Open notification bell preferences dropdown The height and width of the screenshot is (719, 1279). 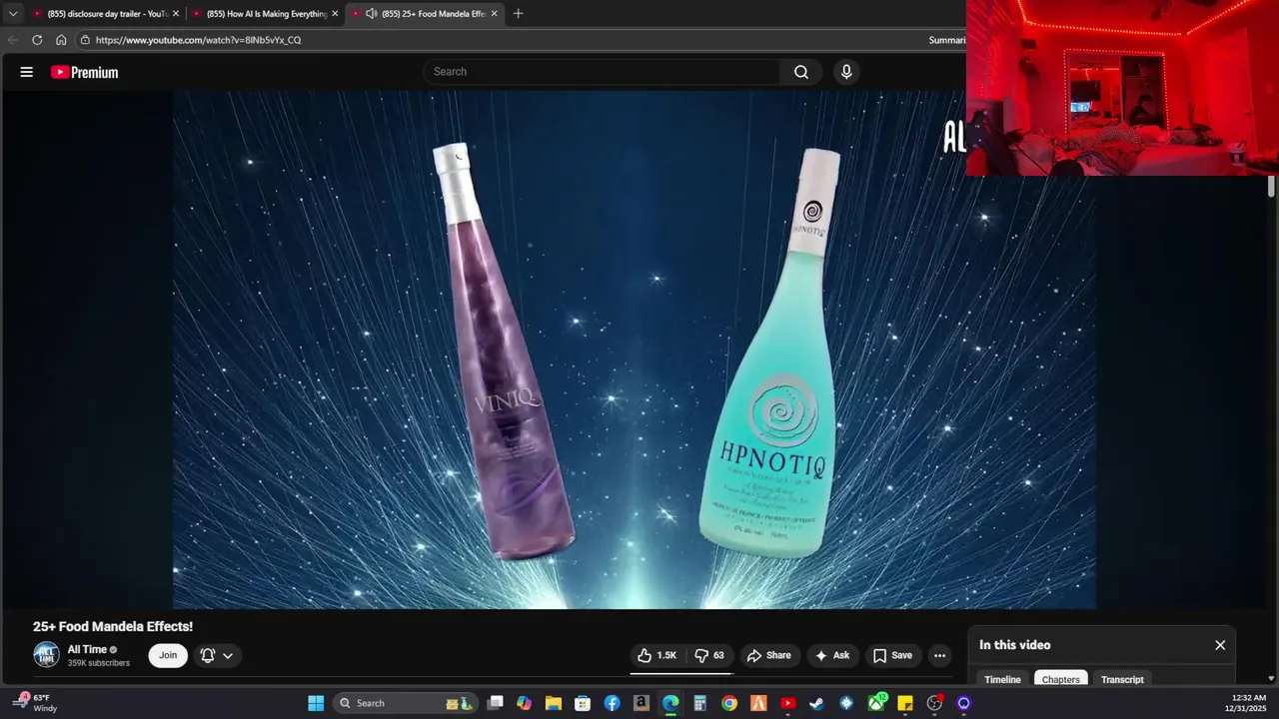(217, 655)
